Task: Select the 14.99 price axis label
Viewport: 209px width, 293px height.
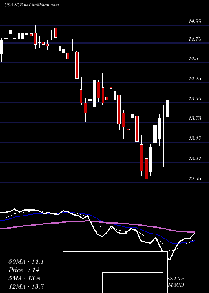Action: tap(195, 21)
